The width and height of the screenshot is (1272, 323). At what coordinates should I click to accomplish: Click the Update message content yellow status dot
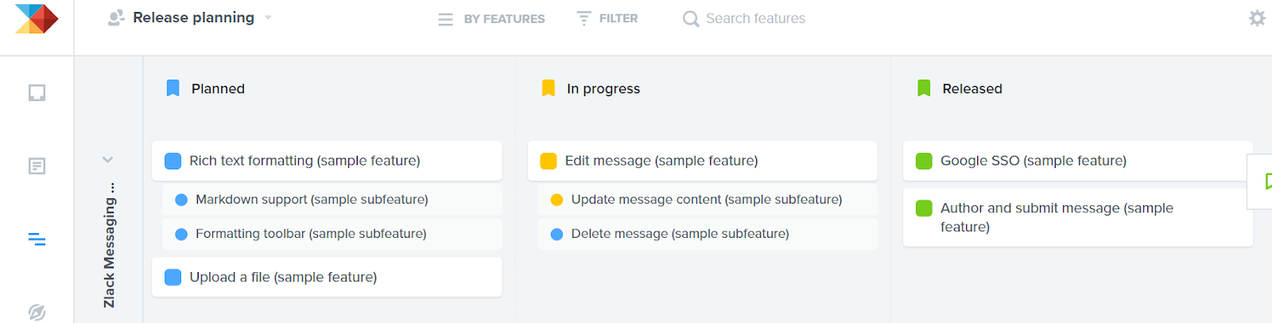556,200
